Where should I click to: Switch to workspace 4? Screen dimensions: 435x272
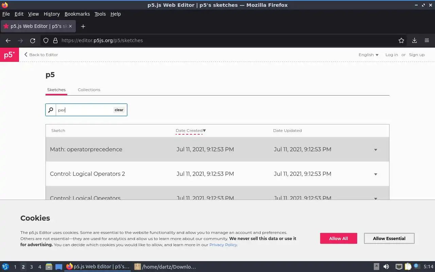[x=39, y=267]
